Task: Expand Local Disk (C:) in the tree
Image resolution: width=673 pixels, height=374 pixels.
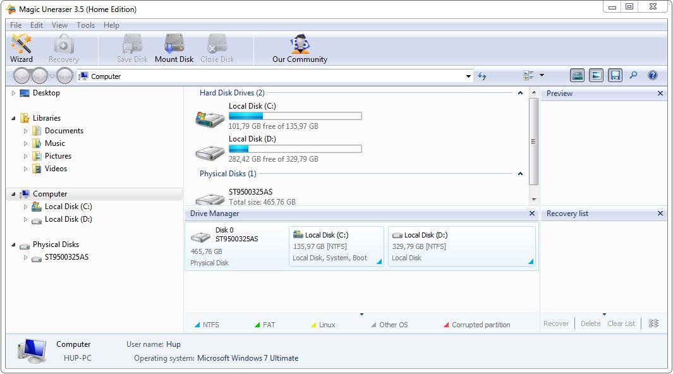Action: [25, 207]
